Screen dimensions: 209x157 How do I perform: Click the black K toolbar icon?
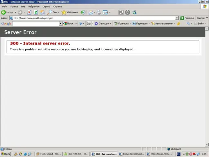click(x=121, y=12)
